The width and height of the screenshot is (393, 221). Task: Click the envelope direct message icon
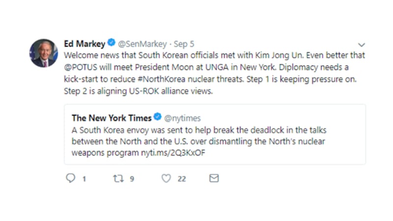214,178
